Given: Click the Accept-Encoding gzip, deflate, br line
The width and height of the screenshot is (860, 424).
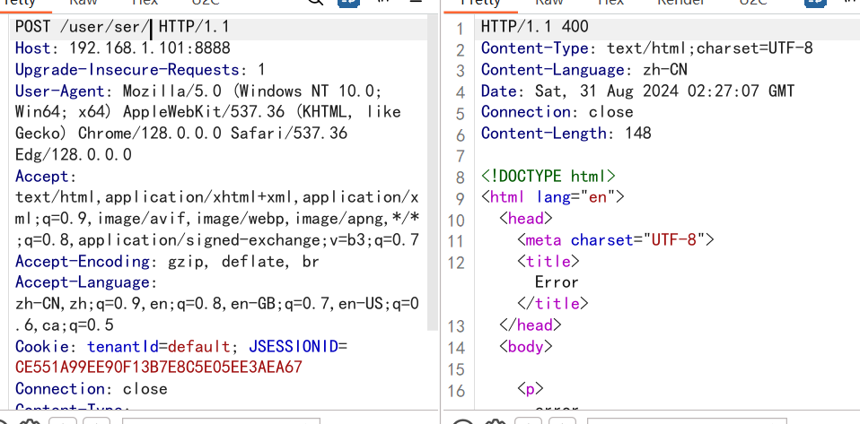Looking at the screenshot, I should click(167, 262).
